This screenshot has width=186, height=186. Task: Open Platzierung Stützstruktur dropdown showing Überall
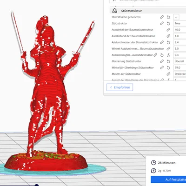coord(180,61)
